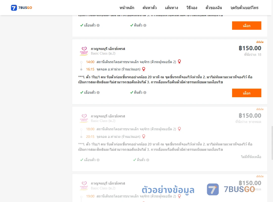Open map pin for 16:15 arrival stop

point(144,69)
